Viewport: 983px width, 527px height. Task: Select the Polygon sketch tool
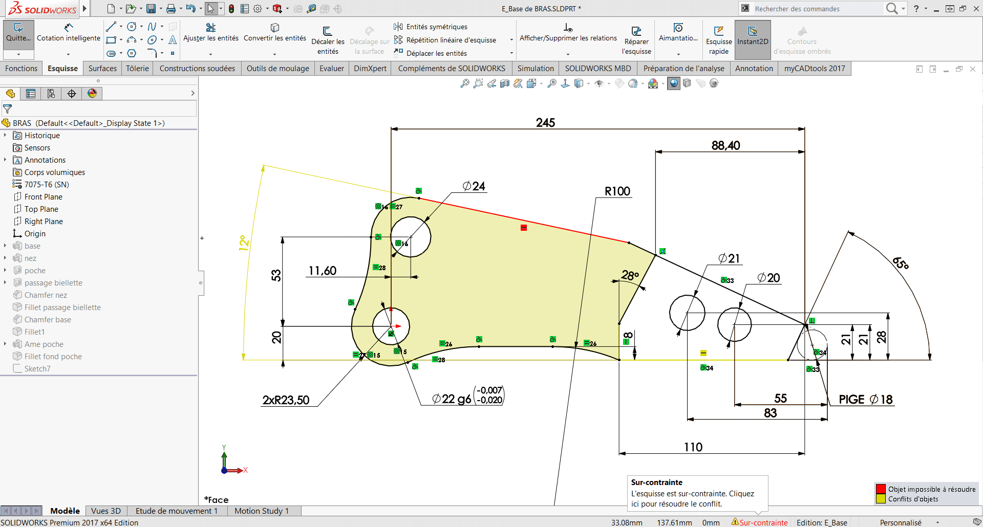[132, 53]
